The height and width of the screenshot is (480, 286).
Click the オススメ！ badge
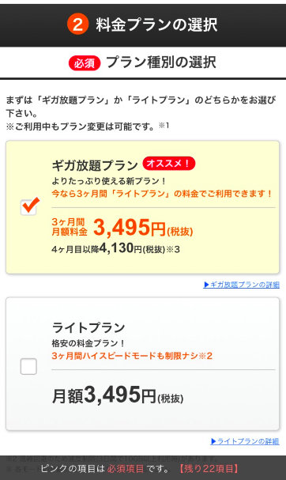pyautogui.click(x=168, y=164)
